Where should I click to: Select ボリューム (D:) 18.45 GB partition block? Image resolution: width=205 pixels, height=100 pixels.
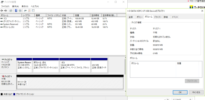point(46,65)
